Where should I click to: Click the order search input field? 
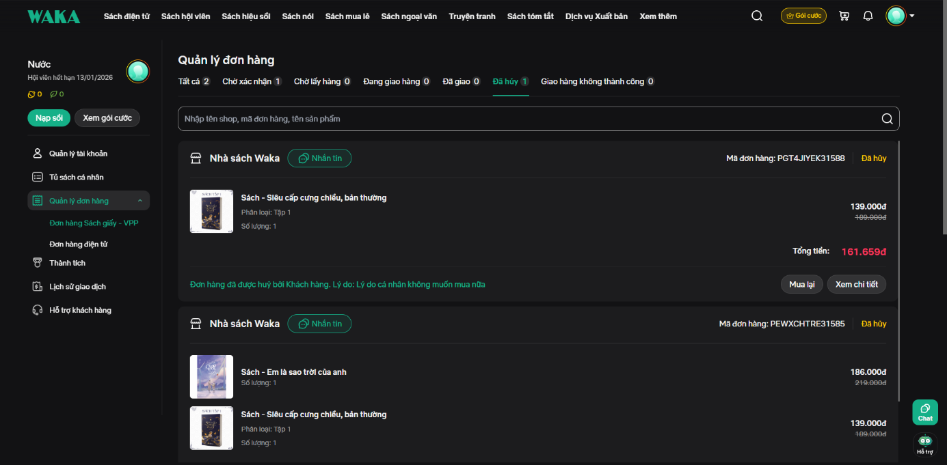526,119
